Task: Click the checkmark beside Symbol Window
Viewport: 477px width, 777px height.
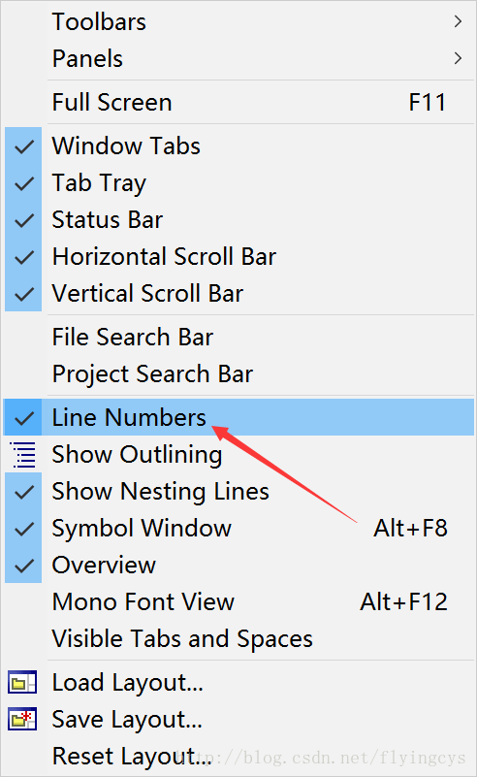Action: coord(24,529)
